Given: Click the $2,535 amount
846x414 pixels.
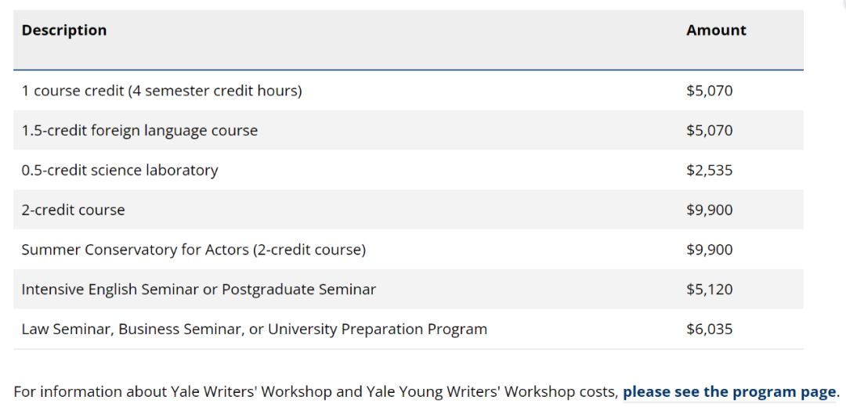Looking at the screenshot, I should [x=710, y=171].
